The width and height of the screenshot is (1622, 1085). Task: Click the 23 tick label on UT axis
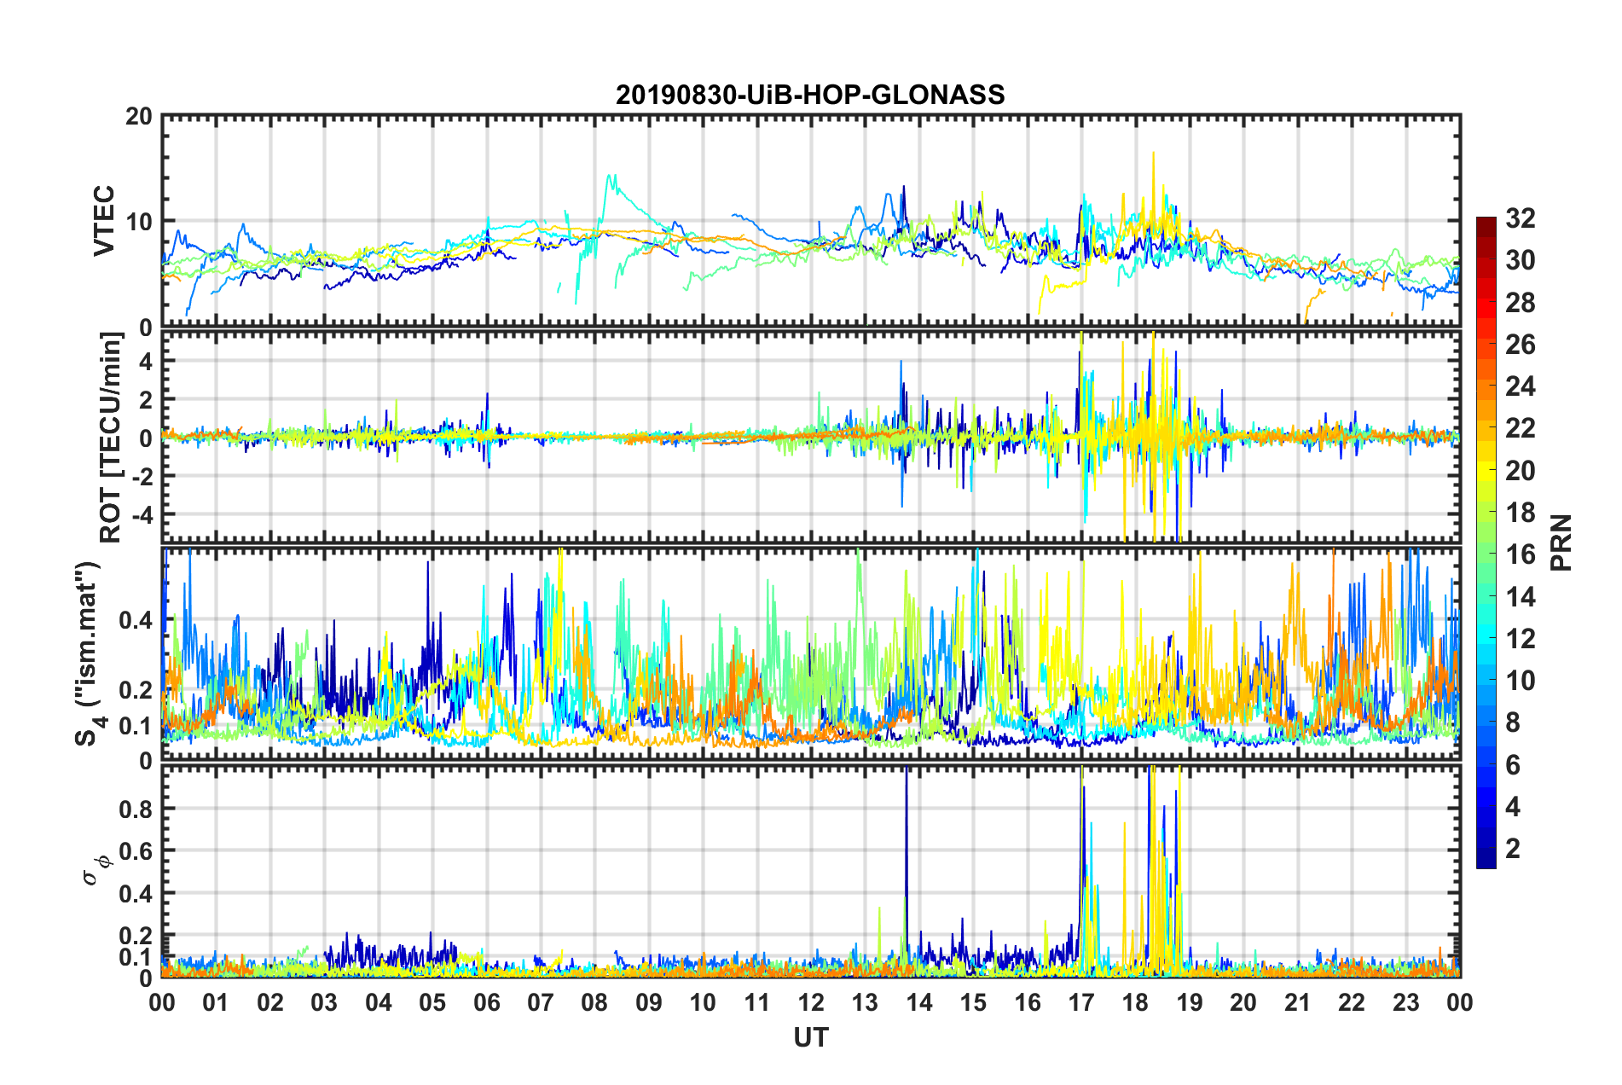1406,1002
